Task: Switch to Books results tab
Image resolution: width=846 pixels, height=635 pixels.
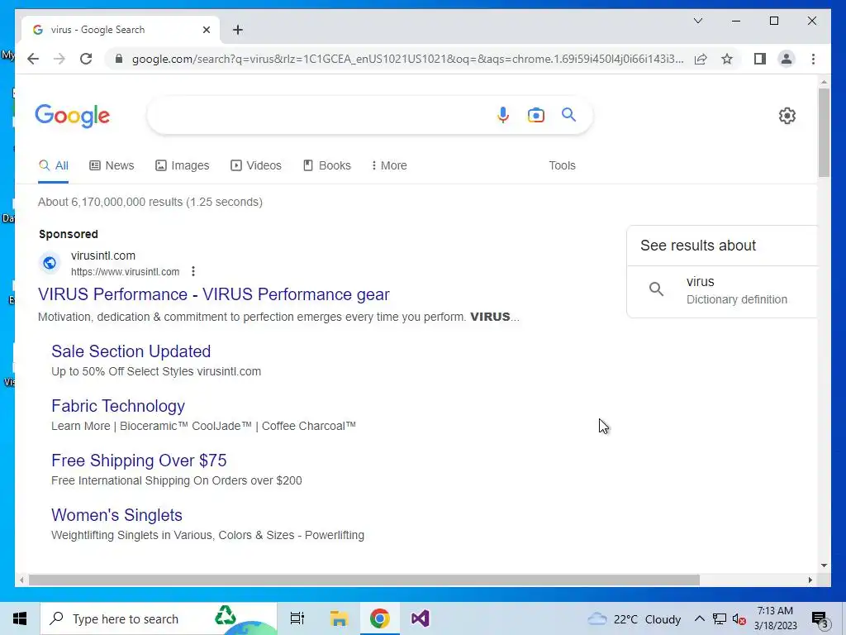Action: click(327, 165)
